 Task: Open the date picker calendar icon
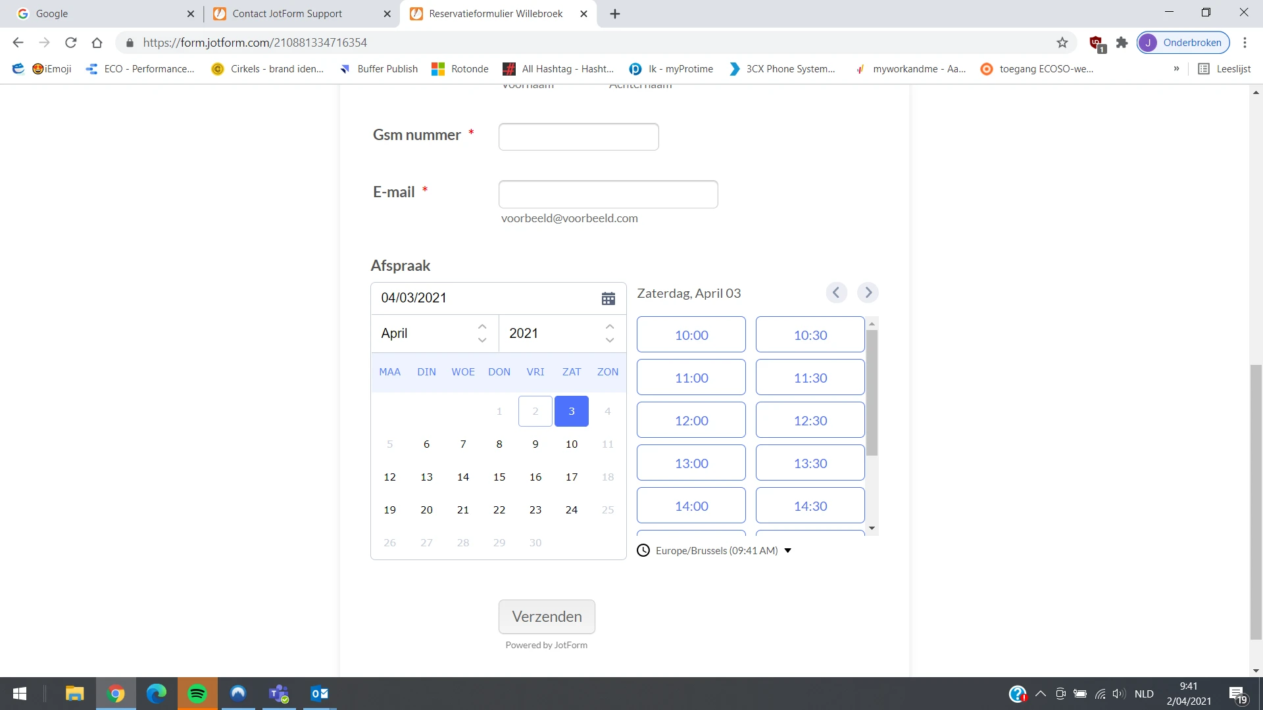(x=608, y=298)
